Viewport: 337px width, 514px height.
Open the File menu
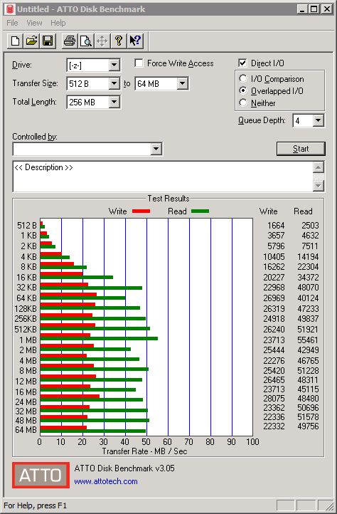click(x=12, y=23)
